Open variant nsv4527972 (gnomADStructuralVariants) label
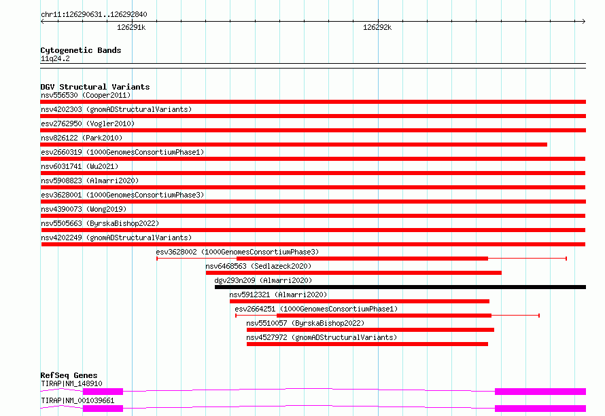This screenshot has width=605, height=416. [322, 337]
